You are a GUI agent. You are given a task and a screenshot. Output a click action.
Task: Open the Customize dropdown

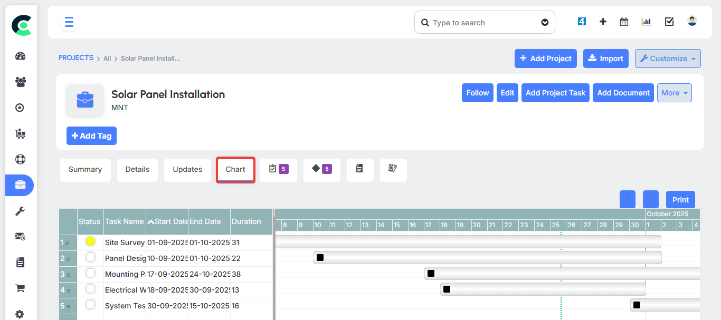[x=668, y=58]
